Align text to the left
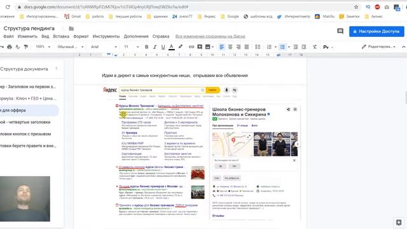 coord(222,47)
